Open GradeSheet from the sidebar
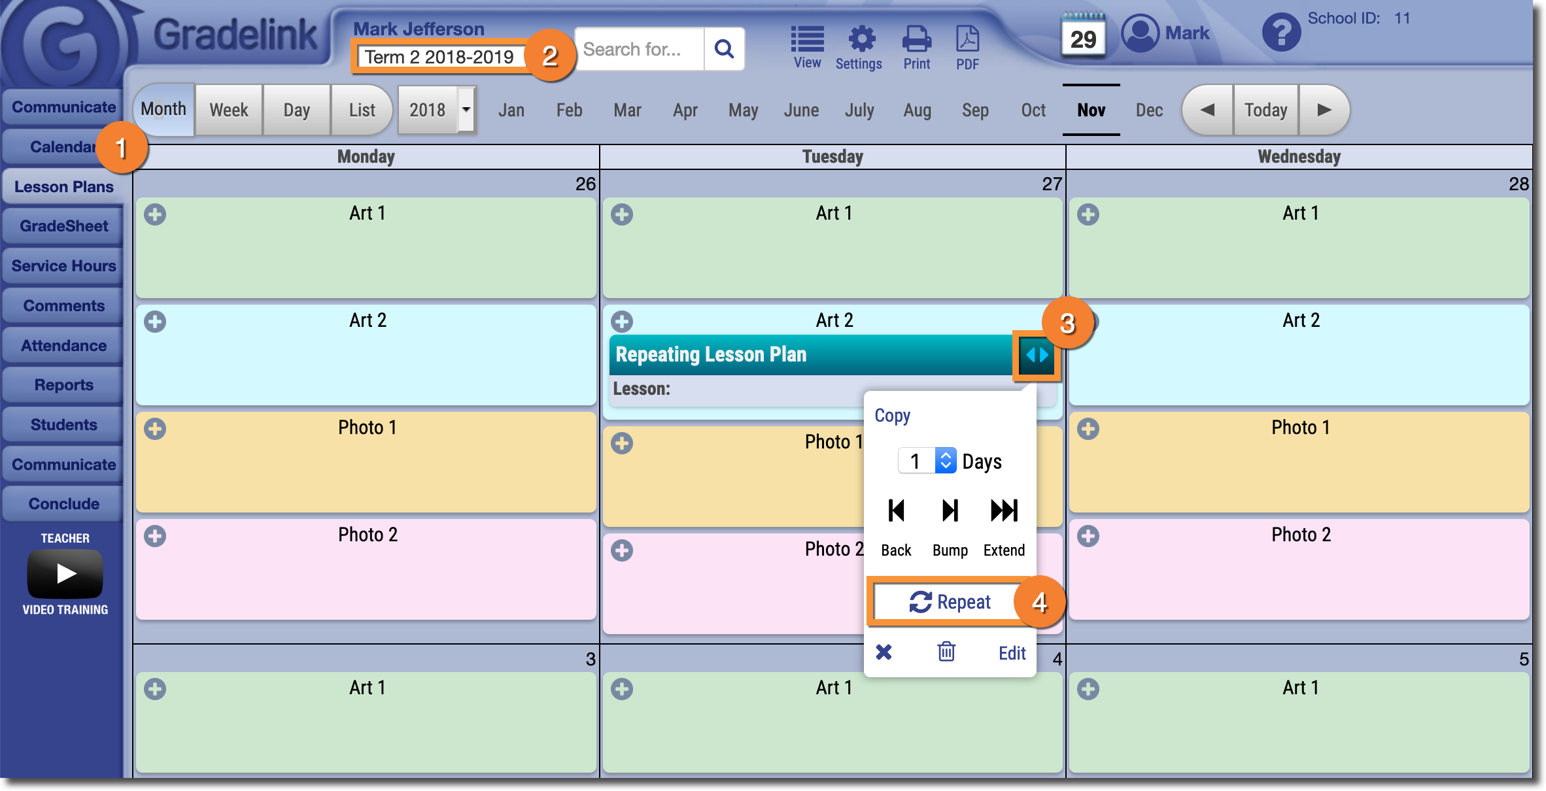 point(63,226)
